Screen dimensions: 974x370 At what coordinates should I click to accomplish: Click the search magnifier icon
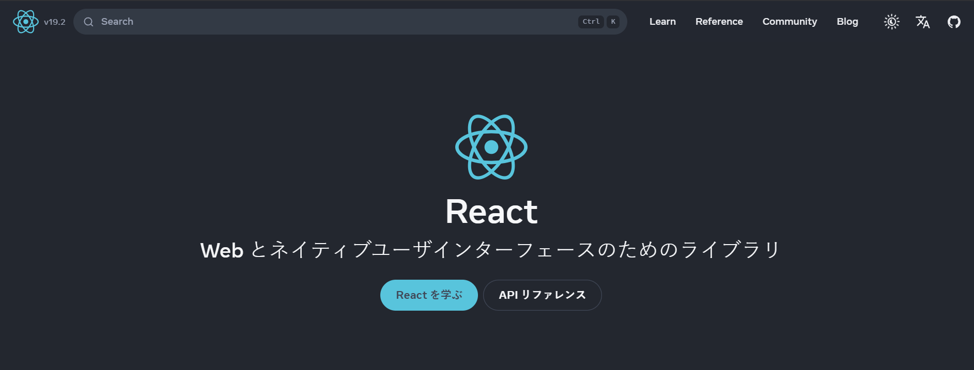(x=89, y=22)
